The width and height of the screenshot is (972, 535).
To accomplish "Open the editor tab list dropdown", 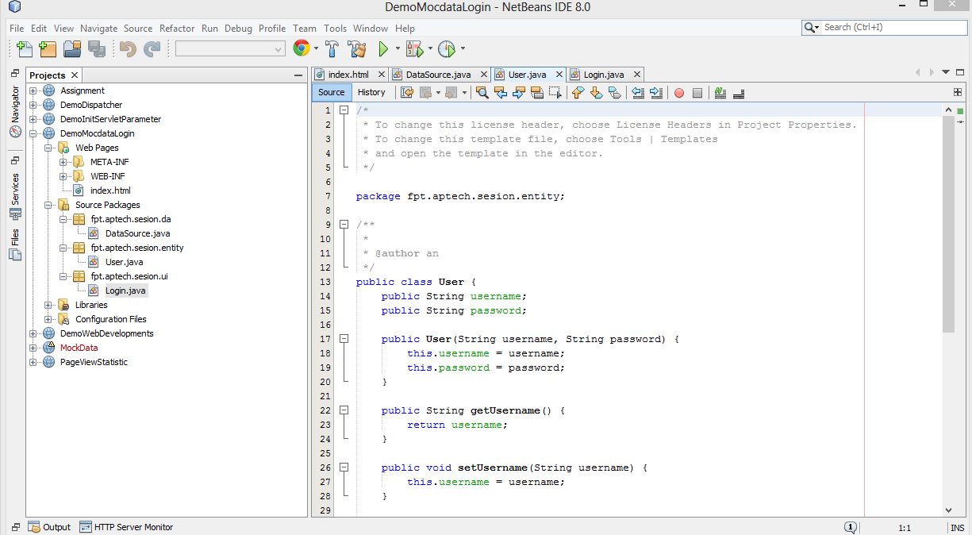I will point(945,72).
